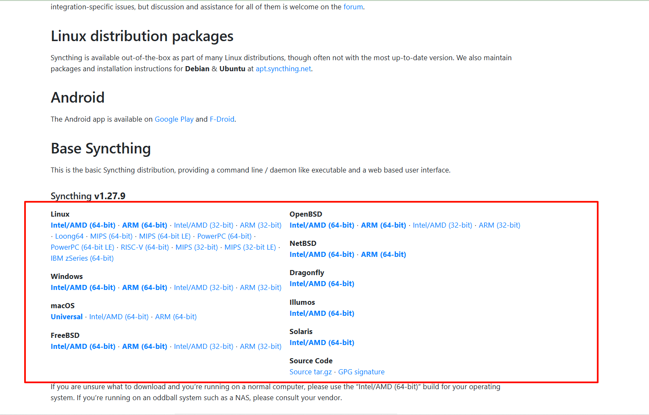The image size is (649, 415).
Task: Select the MIPS (64-bit) link
Action: point(111,236)
